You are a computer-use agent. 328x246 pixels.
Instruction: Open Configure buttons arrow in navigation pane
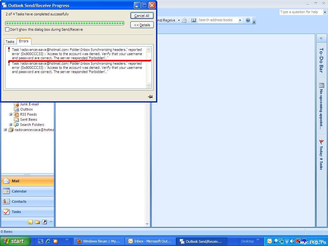(51, 222)
